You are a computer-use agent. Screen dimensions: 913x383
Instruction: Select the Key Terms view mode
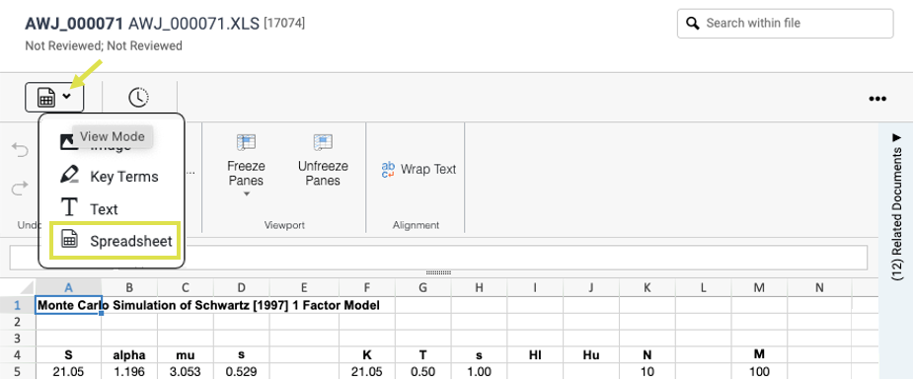point(110,177)
